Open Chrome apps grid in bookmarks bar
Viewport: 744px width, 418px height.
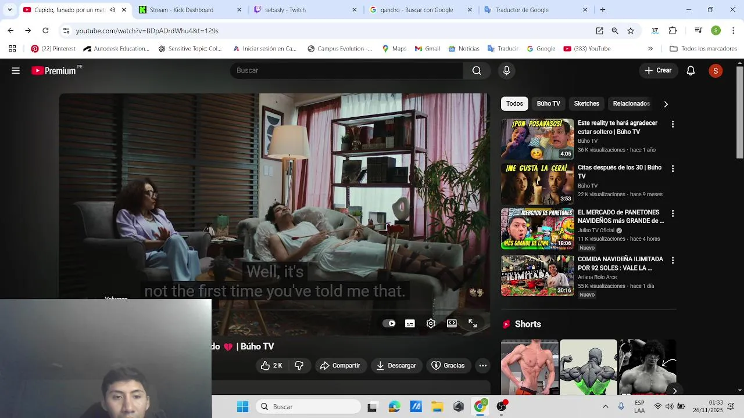(12, 49)
